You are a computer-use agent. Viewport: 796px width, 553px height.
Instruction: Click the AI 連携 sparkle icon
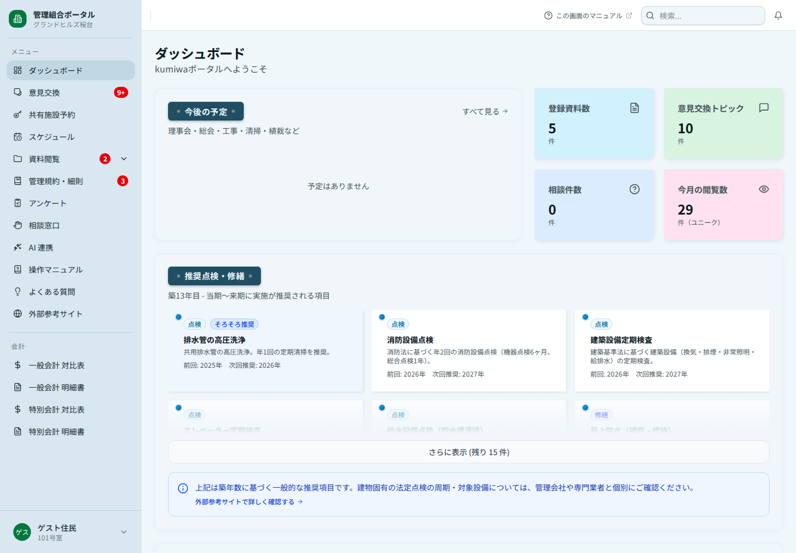point(18,247)
